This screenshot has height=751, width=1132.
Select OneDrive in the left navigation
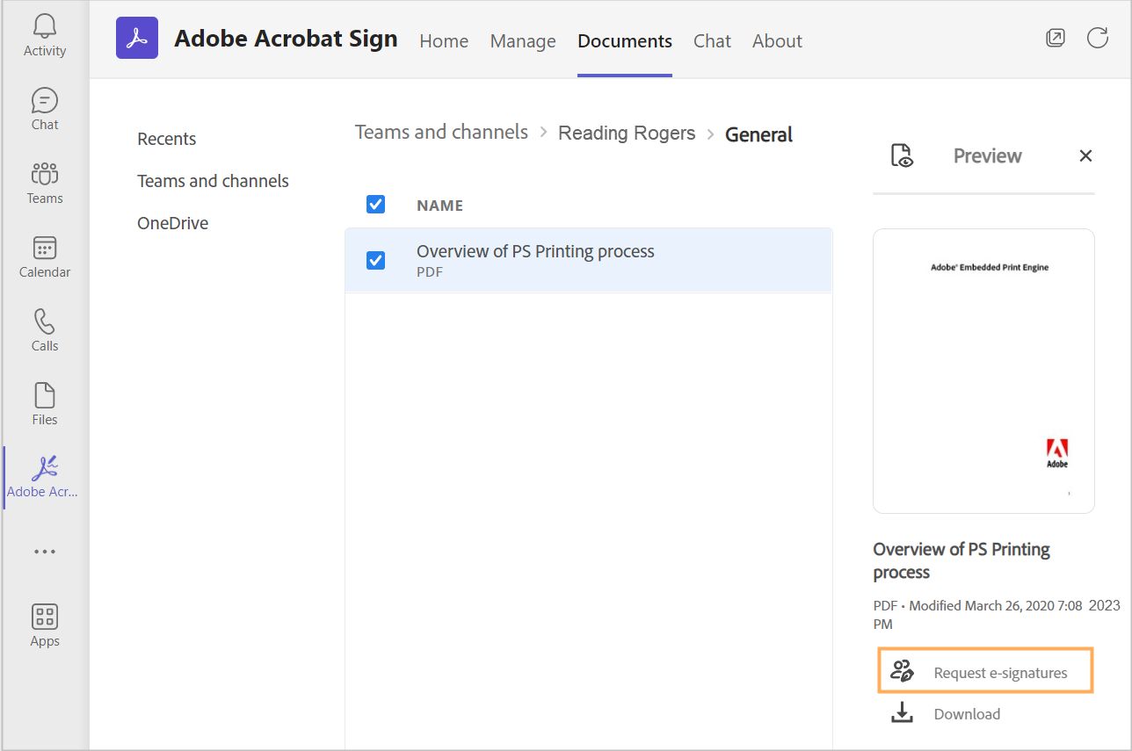pyautogui.click(x=173, y=223)
